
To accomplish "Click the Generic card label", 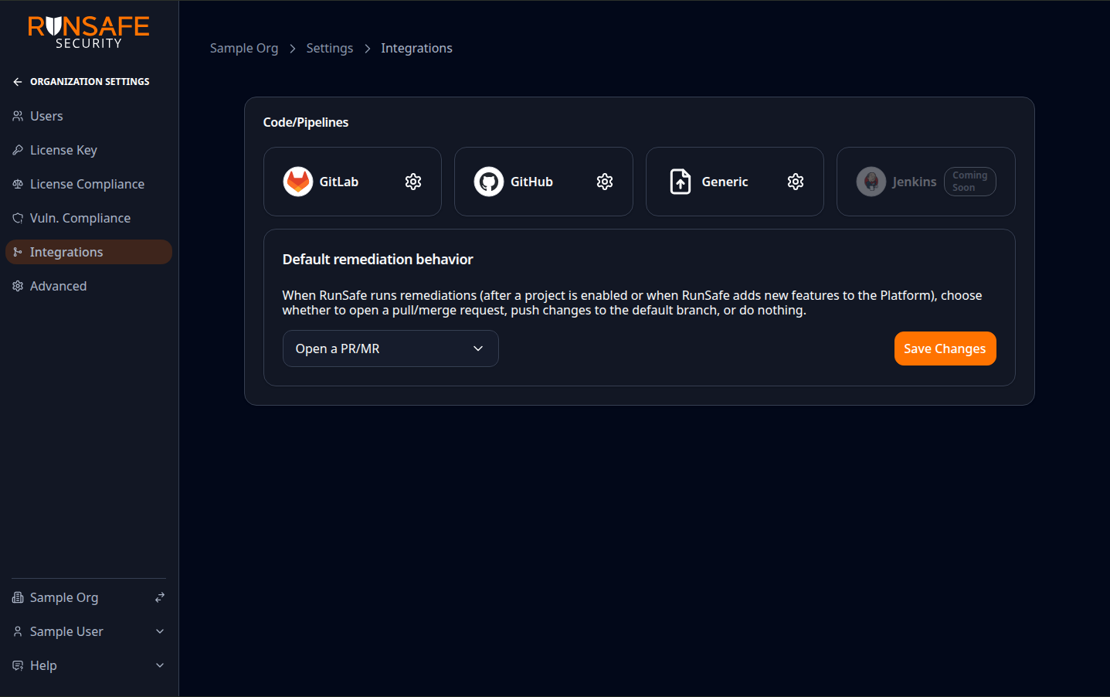I will tap(725, 182).
